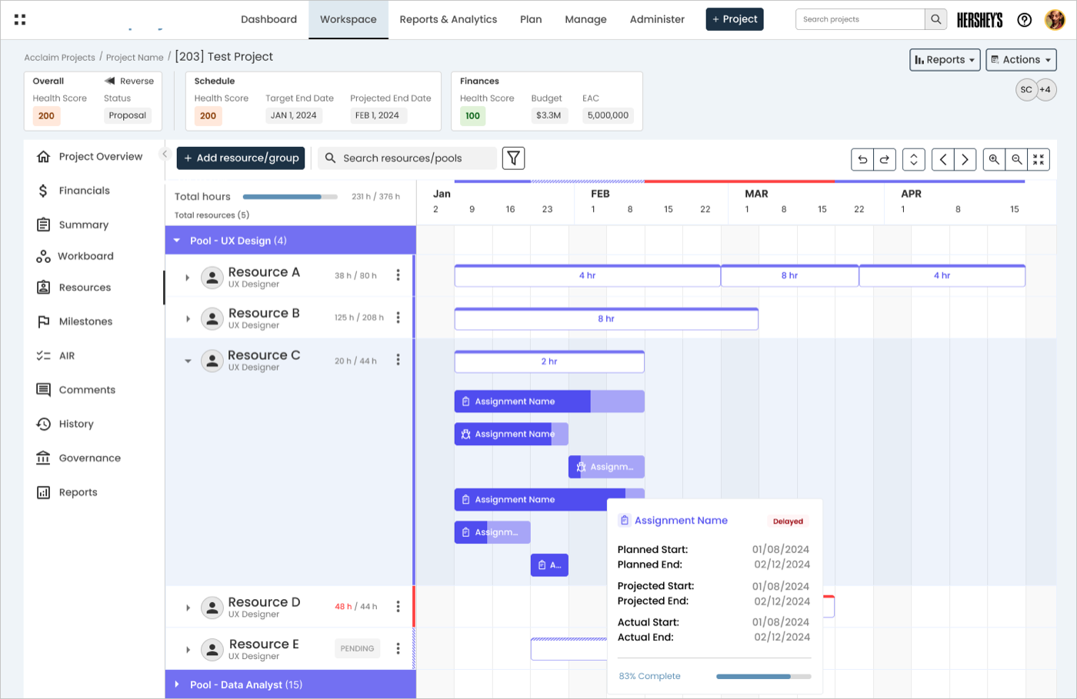Open the Administer tab
The width and height of the screenshot is (1077, 699).
pos(657,19)
